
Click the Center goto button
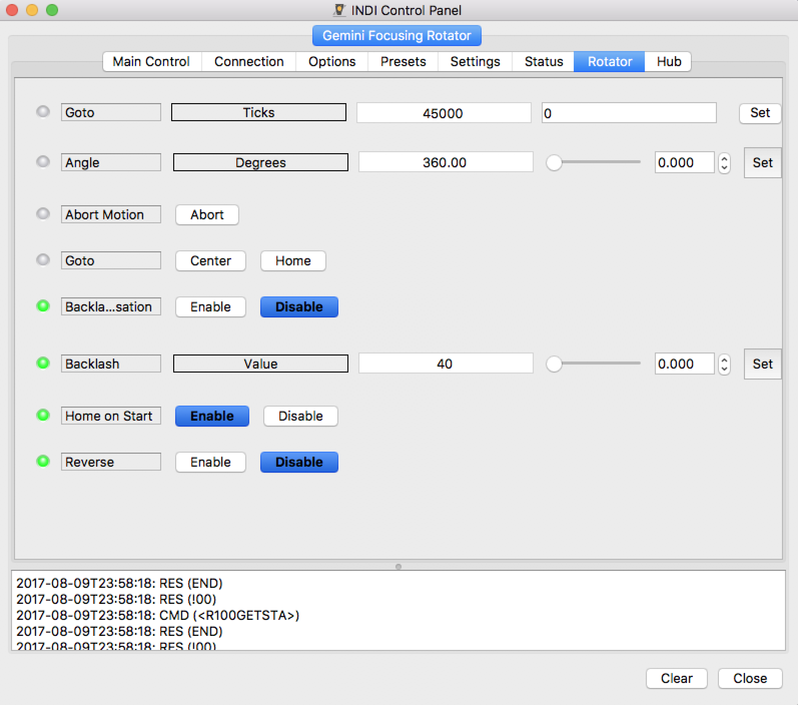(x=210, y=261)
